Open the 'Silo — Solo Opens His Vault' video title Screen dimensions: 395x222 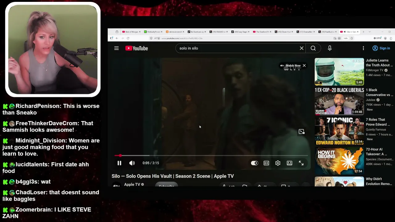tap(173, 176)
